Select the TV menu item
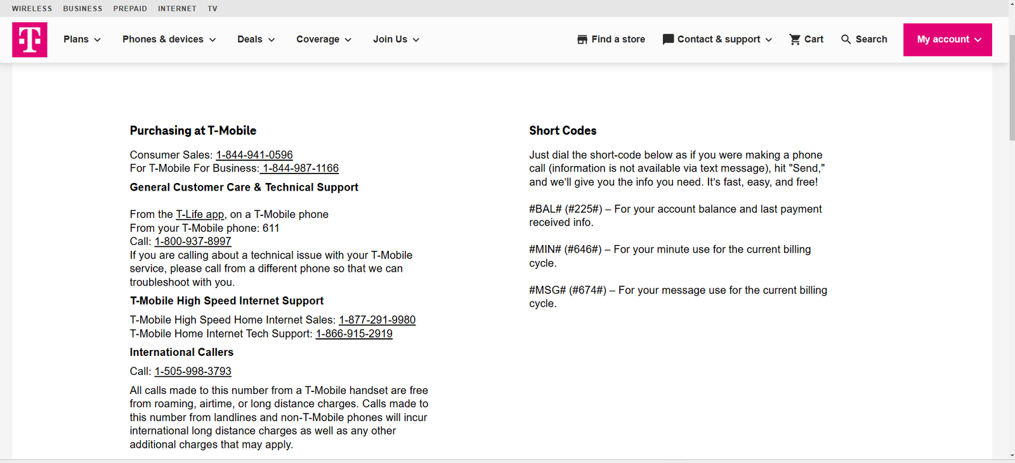 [212, 8]
